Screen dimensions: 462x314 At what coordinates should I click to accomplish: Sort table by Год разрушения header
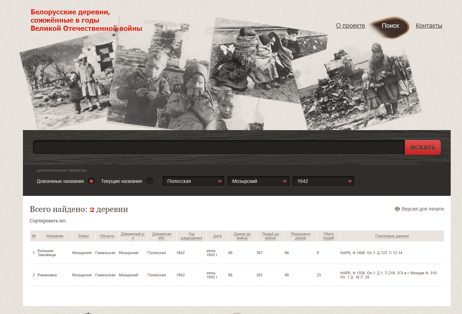point(191,236)
